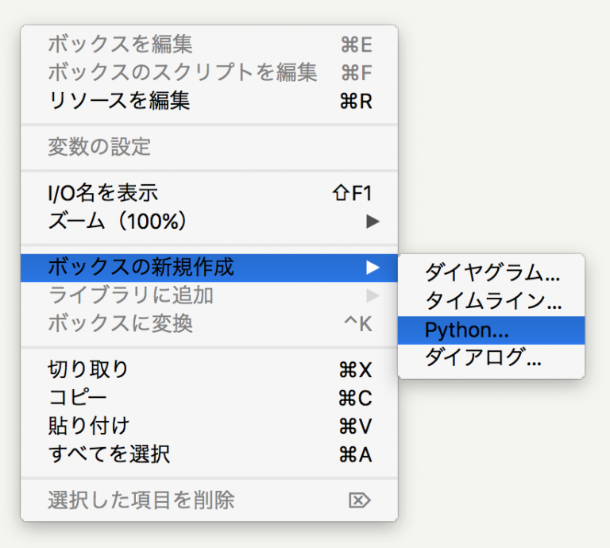Viewport: 610px width, 548px height.
Task: Highlight the ボックスの新規作成 menu item
Action: 141,268
